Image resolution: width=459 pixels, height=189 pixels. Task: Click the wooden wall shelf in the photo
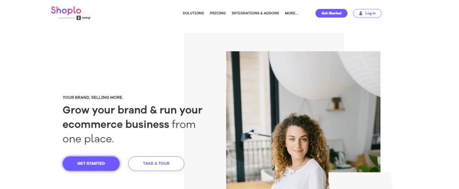(336, 104)
